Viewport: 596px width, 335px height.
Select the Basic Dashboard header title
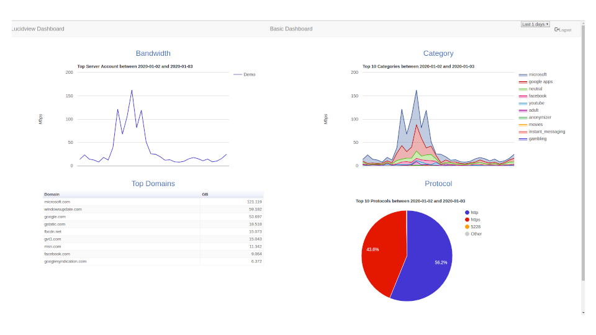pyautogui.click(x=291, y=29)
